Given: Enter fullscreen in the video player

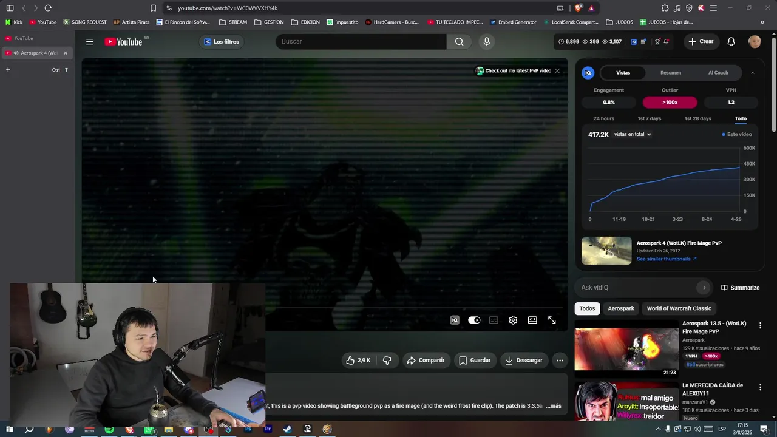Looking at the screenshot, I should (552, 320).
